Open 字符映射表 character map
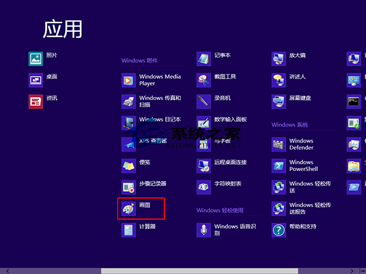Screen dimensions: 366x274 click(x=204, y=188)
